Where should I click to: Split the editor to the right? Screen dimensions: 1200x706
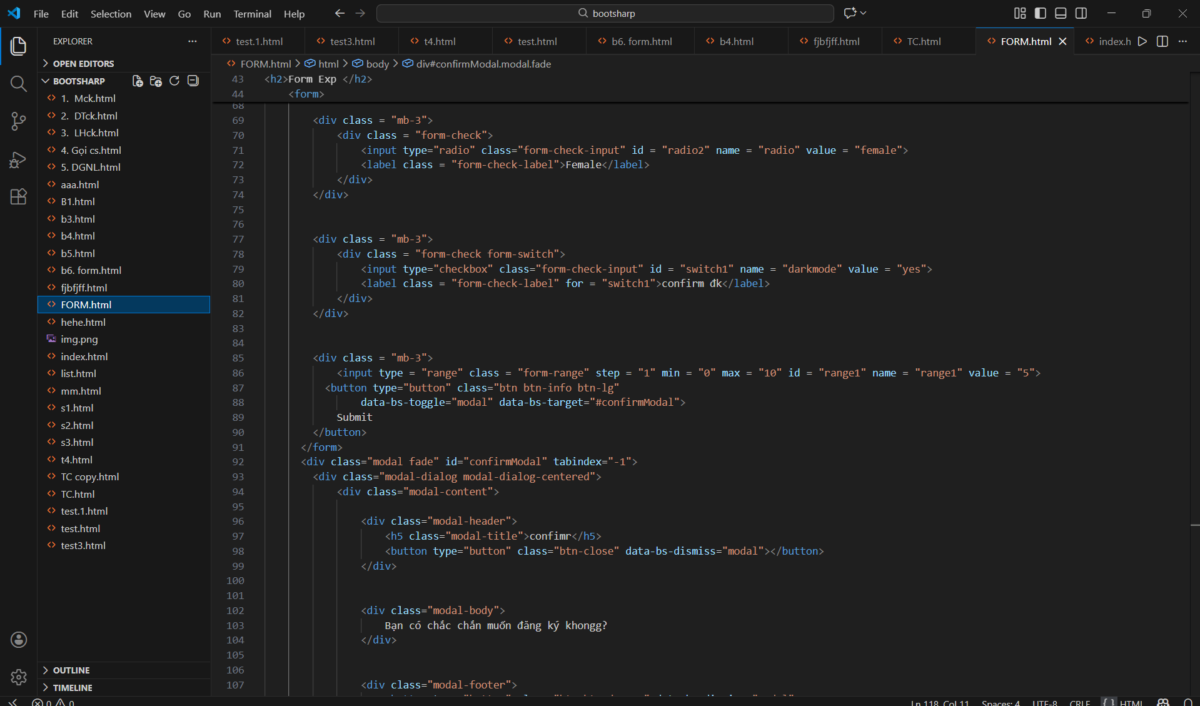tap(1162, 41)
